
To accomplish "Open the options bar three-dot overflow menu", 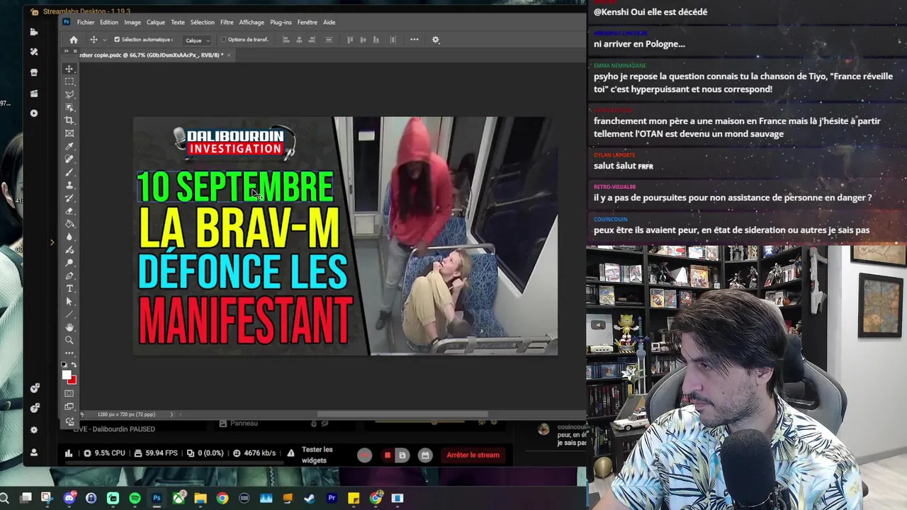I will coord(415,40).
